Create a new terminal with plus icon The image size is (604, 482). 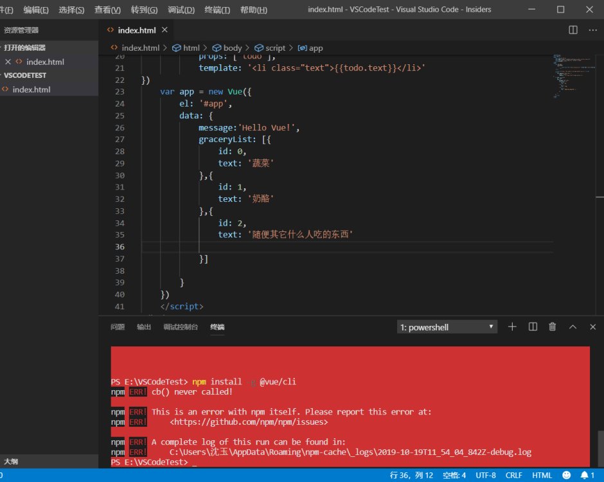click(x=512, y=327)
